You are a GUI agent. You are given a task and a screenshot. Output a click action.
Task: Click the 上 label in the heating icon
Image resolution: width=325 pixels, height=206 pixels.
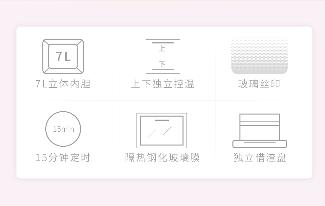tap(162, 48)
